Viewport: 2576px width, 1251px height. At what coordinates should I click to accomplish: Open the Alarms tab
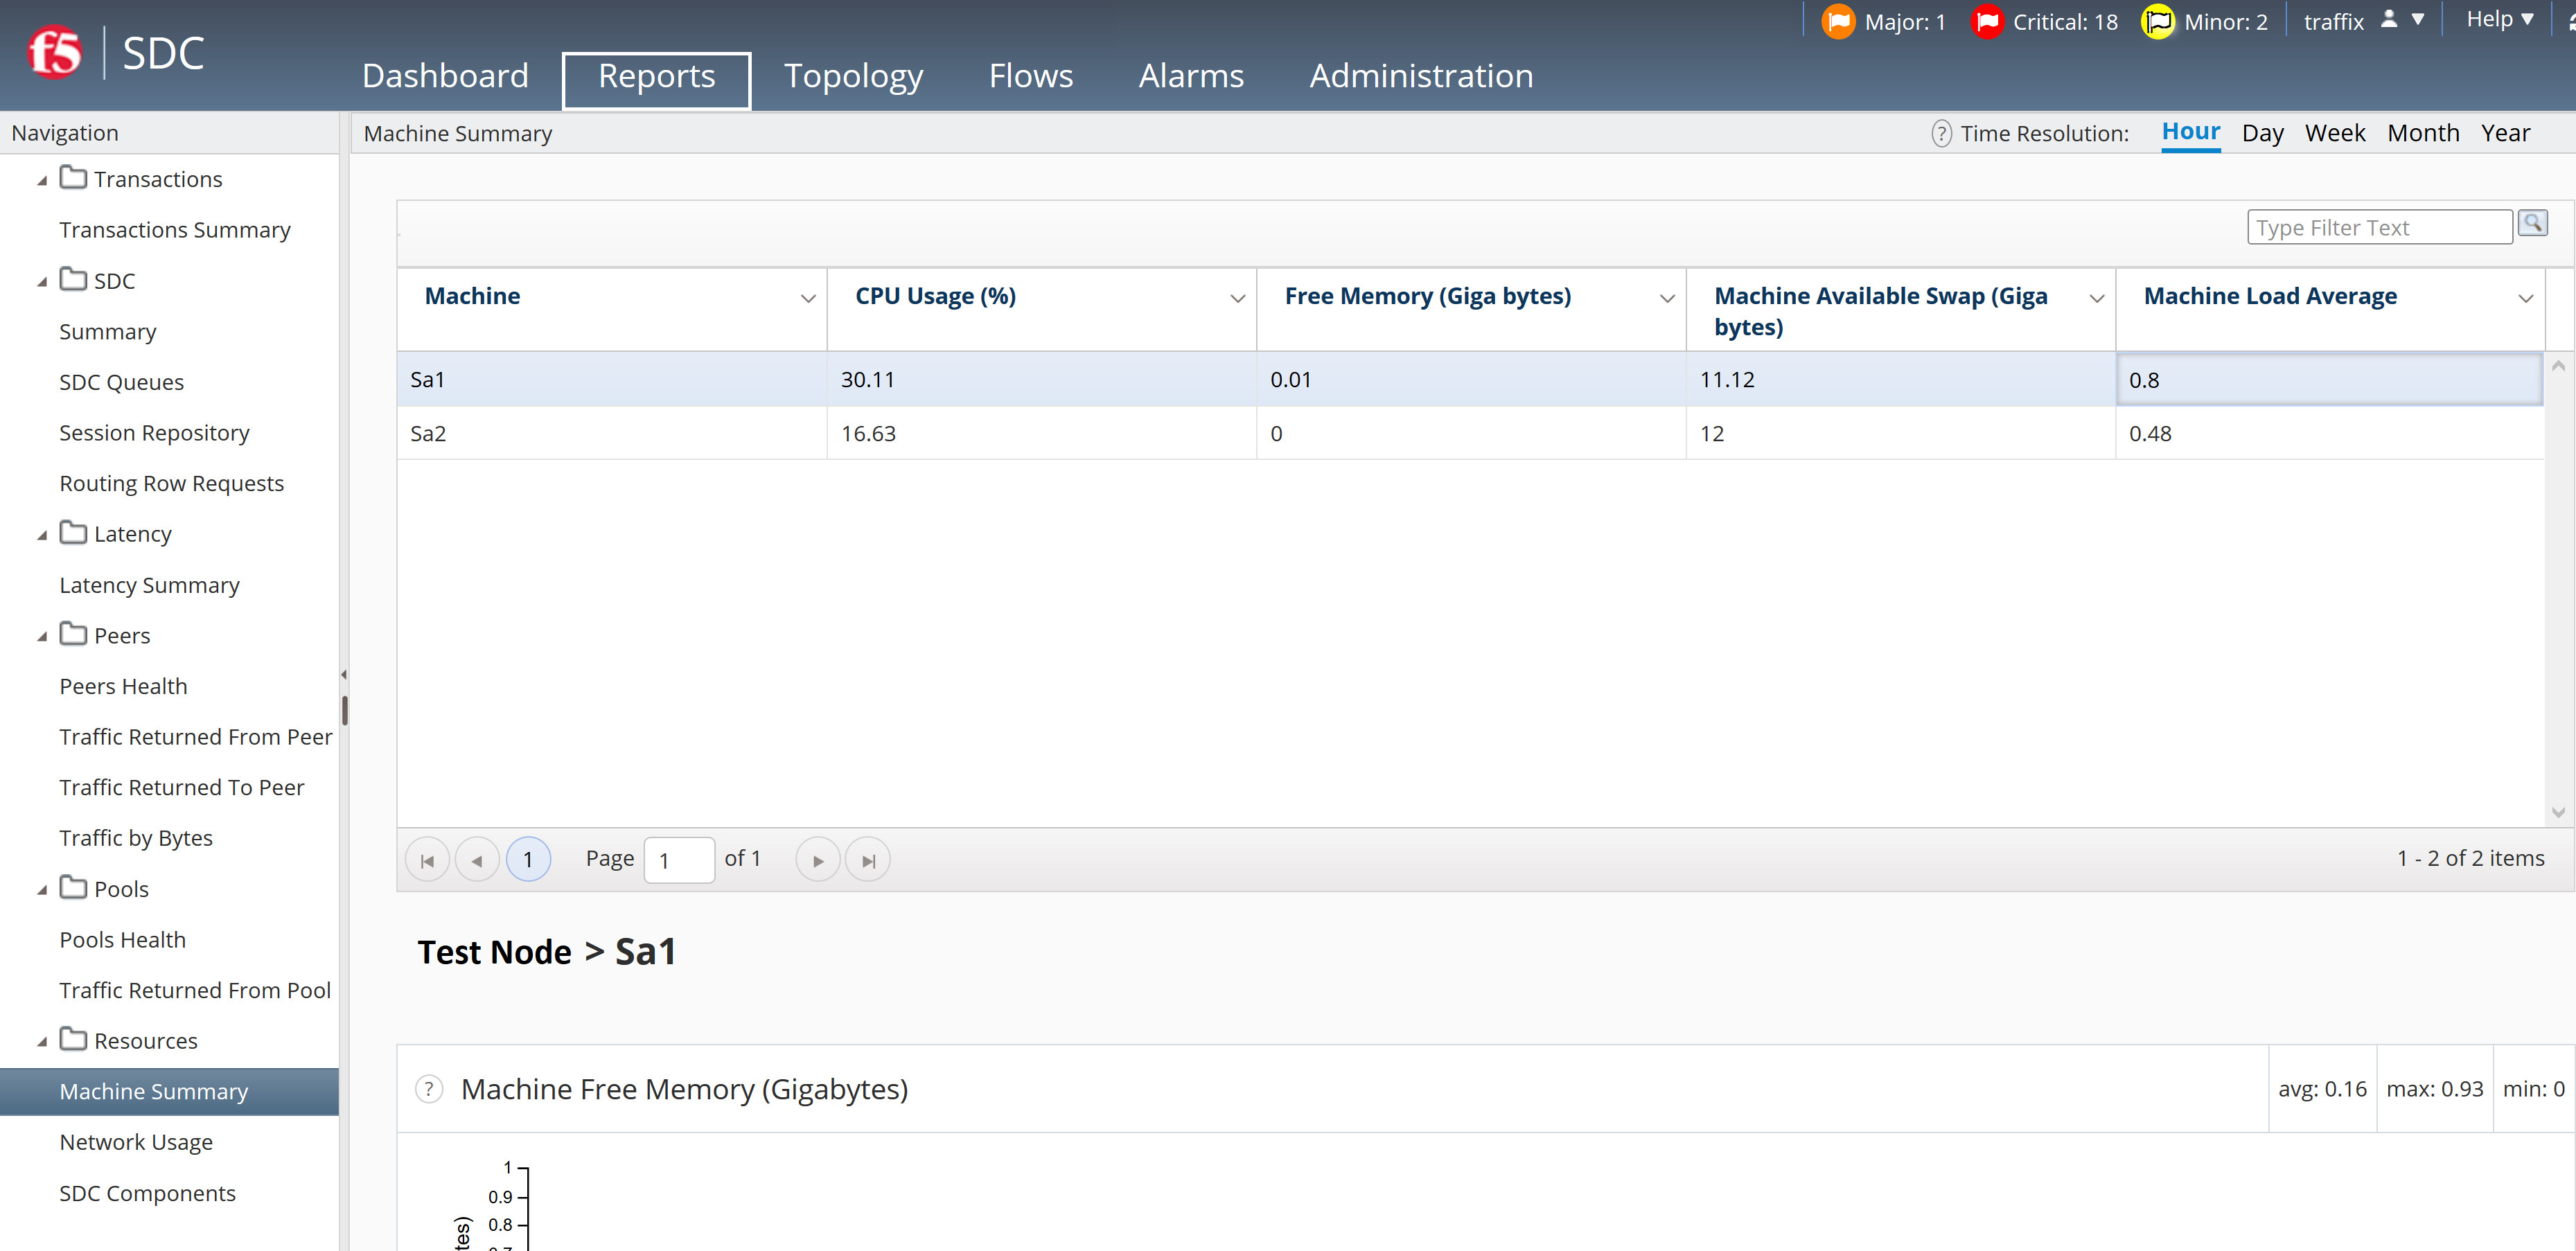click(x=1191, y=77)
